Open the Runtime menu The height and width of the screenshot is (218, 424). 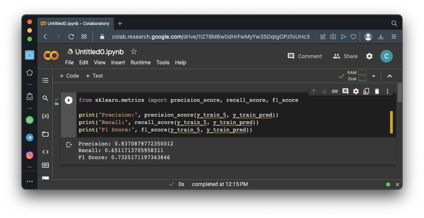pyautogui.click(x=140, y=62)
